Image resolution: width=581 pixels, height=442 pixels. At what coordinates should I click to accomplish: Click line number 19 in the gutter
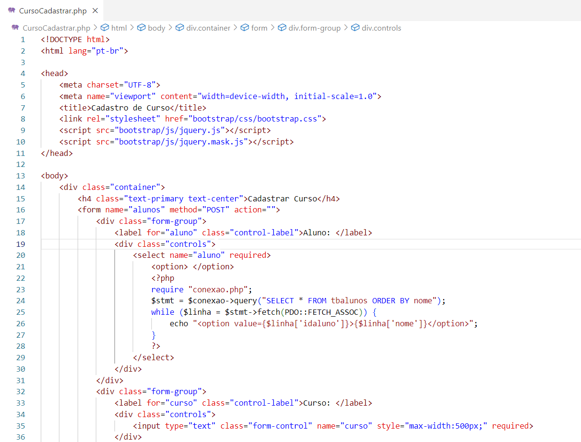point(21,244)
